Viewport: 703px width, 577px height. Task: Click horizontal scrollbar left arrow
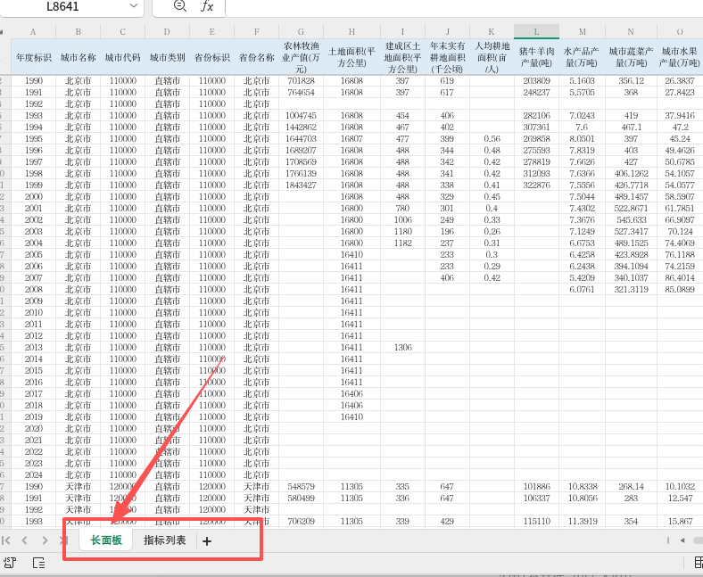683,540
